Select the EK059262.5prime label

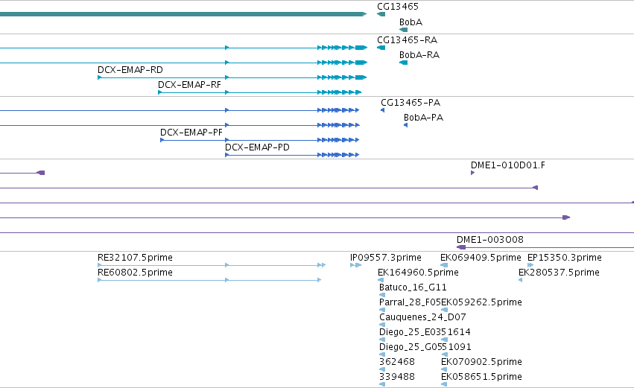pos(481,302)
